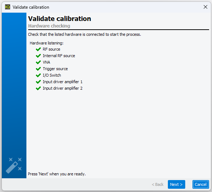Click the VNA status checkmark icon

click(x=38, y=62)
